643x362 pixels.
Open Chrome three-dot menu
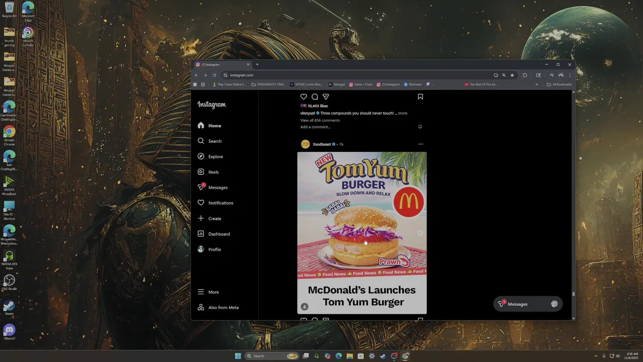570,75
